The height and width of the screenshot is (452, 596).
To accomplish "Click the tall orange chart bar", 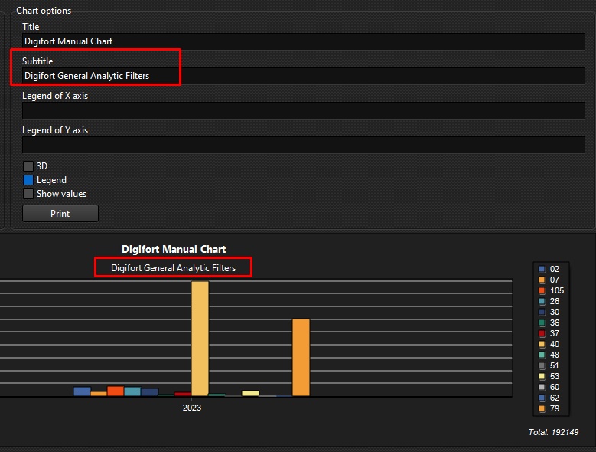I will [x=301, y=358].
